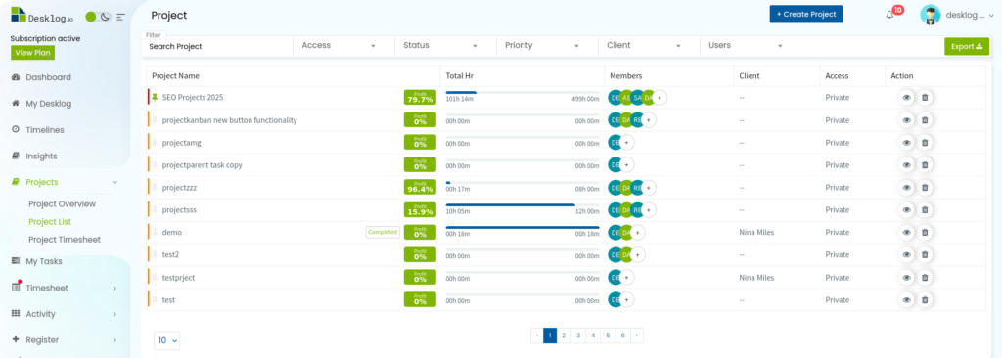Click the Search Project input field
The height and width of the screenshot is (358, 1002).
[217, 46]
